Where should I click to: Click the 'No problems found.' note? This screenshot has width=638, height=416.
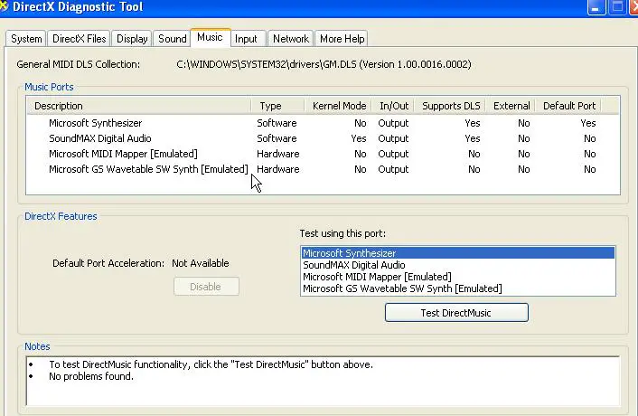(x=91, y=376)
